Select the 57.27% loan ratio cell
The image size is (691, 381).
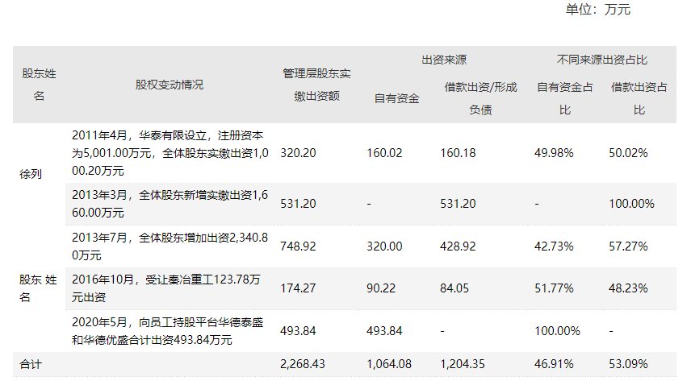click(x=628, y=246)
